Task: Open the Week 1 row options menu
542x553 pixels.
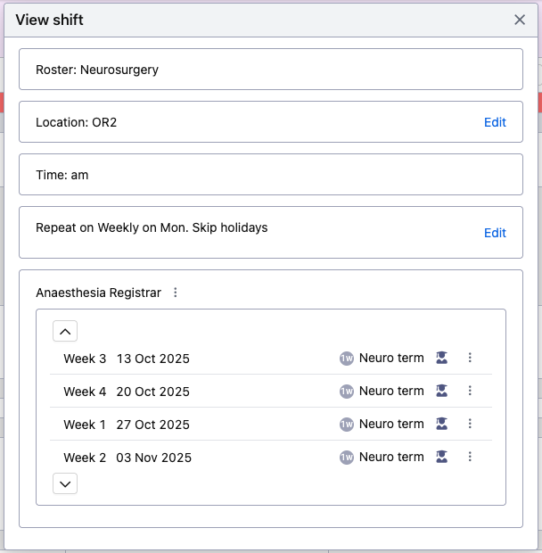Action: [x=470, y=424]
